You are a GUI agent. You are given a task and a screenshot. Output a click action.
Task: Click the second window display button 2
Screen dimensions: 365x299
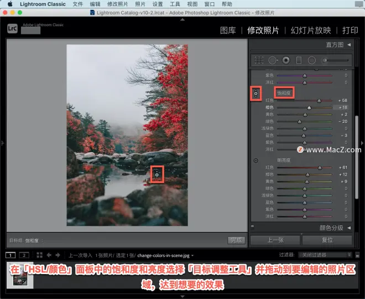point(24,255)
